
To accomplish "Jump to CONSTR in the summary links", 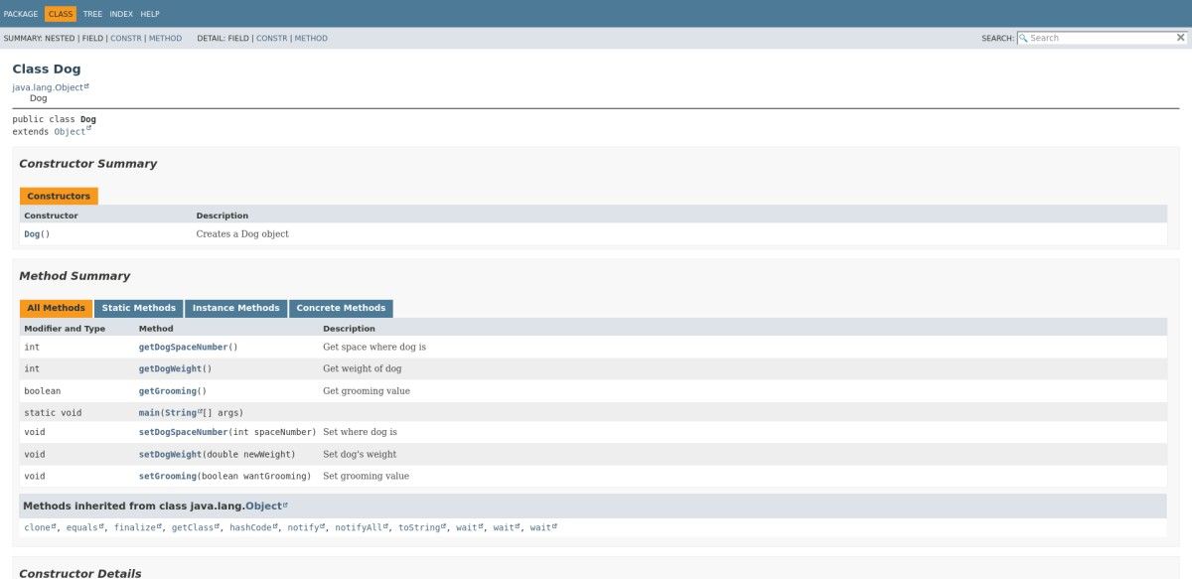I will pos(125,38).
